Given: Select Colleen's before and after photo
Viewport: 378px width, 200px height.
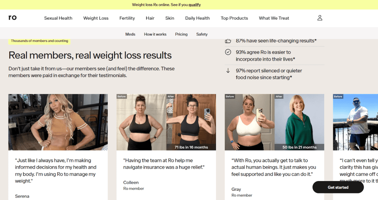Looking at the screenshot, I should coord(166,122).
